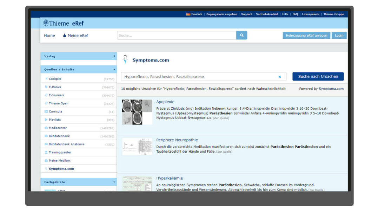Click the Bilddatenbank camera icon

[46, 136]
